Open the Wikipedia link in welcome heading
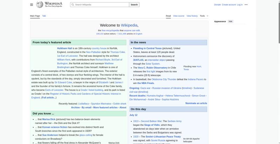Screen dimensions: 280x144 (x=129, y=25)
